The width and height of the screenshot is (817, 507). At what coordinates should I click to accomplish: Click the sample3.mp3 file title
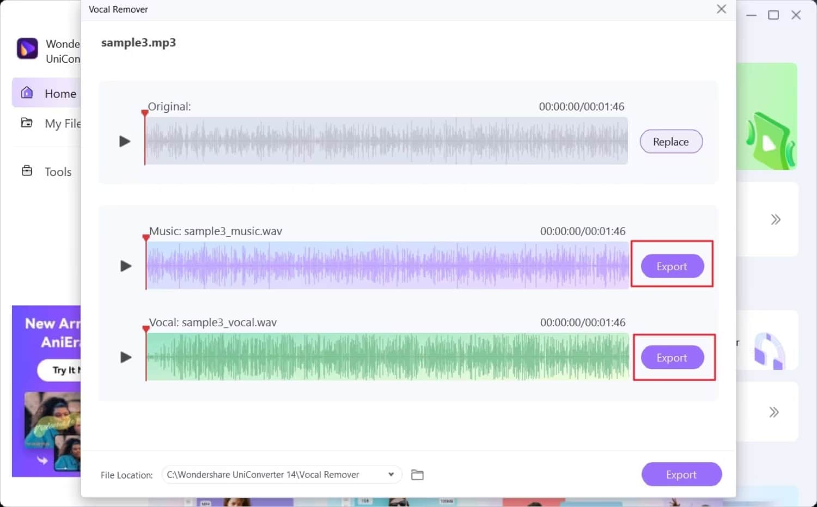pyautogui.click(x=138, y=42)
